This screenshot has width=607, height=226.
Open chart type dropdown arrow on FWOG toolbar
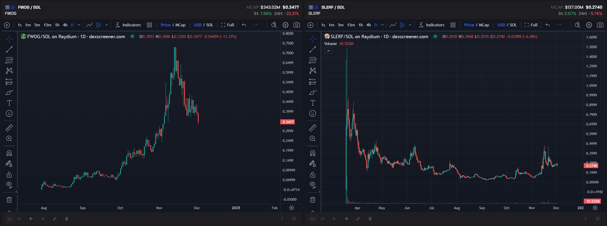[107, 25]
